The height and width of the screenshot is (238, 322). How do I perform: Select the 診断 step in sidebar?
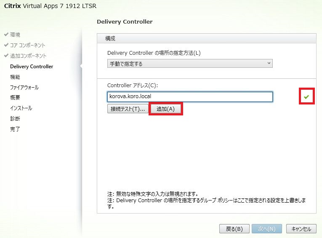tap(15, 119)
